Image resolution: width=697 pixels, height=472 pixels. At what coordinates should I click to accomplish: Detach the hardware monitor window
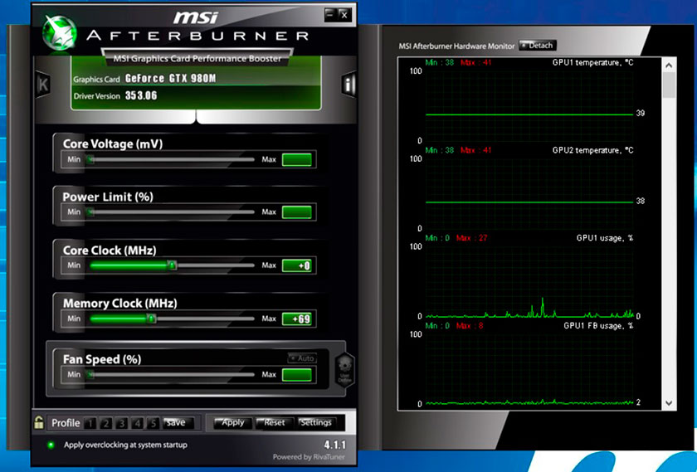click(x=538, y=46)
